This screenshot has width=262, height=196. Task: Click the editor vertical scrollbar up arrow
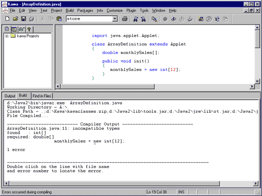coord(257,27)
